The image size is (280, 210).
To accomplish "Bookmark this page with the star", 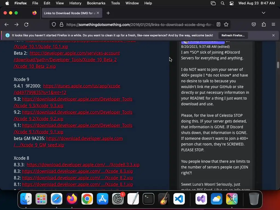I will (x=226, y=24).
